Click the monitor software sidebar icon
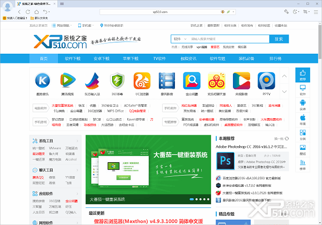The width and height of the screenshot is (322, 225). coord(303,90)
